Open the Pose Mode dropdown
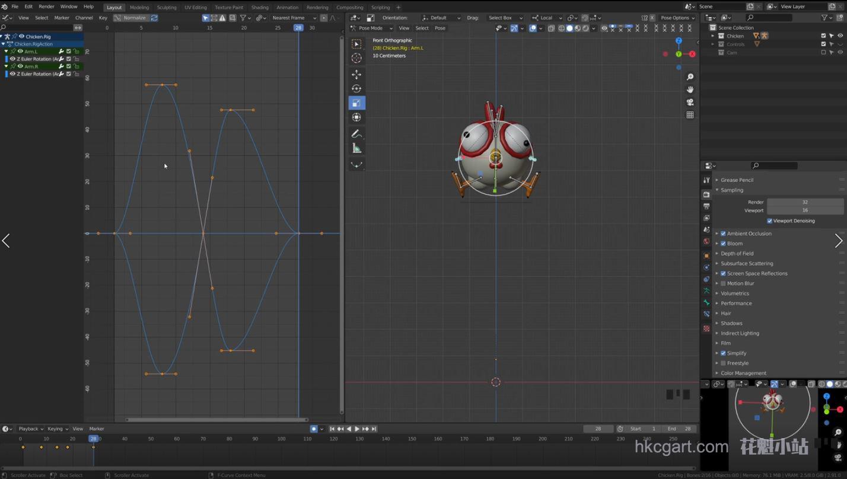 coord(371,28)
